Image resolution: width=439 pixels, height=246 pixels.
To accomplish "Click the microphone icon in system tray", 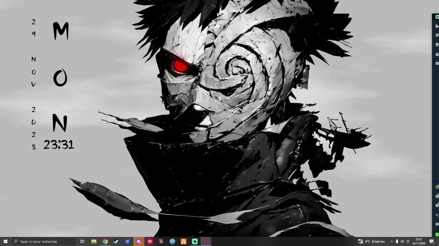I will coord(397,242).
